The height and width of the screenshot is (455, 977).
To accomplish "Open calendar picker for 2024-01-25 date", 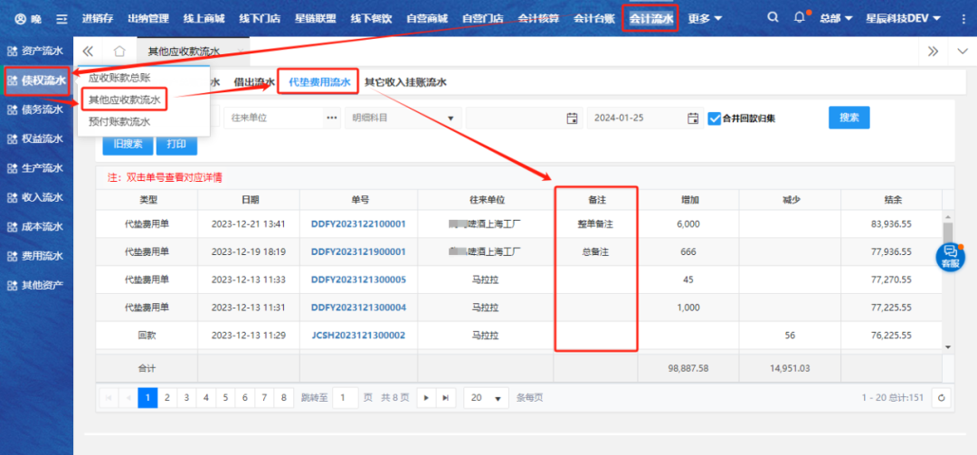I will point(693,118).
